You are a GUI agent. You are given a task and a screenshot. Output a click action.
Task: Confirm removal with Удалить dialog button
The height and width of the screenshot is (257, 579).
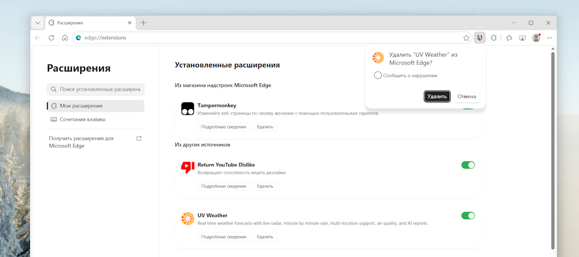(x=437, y=97)
